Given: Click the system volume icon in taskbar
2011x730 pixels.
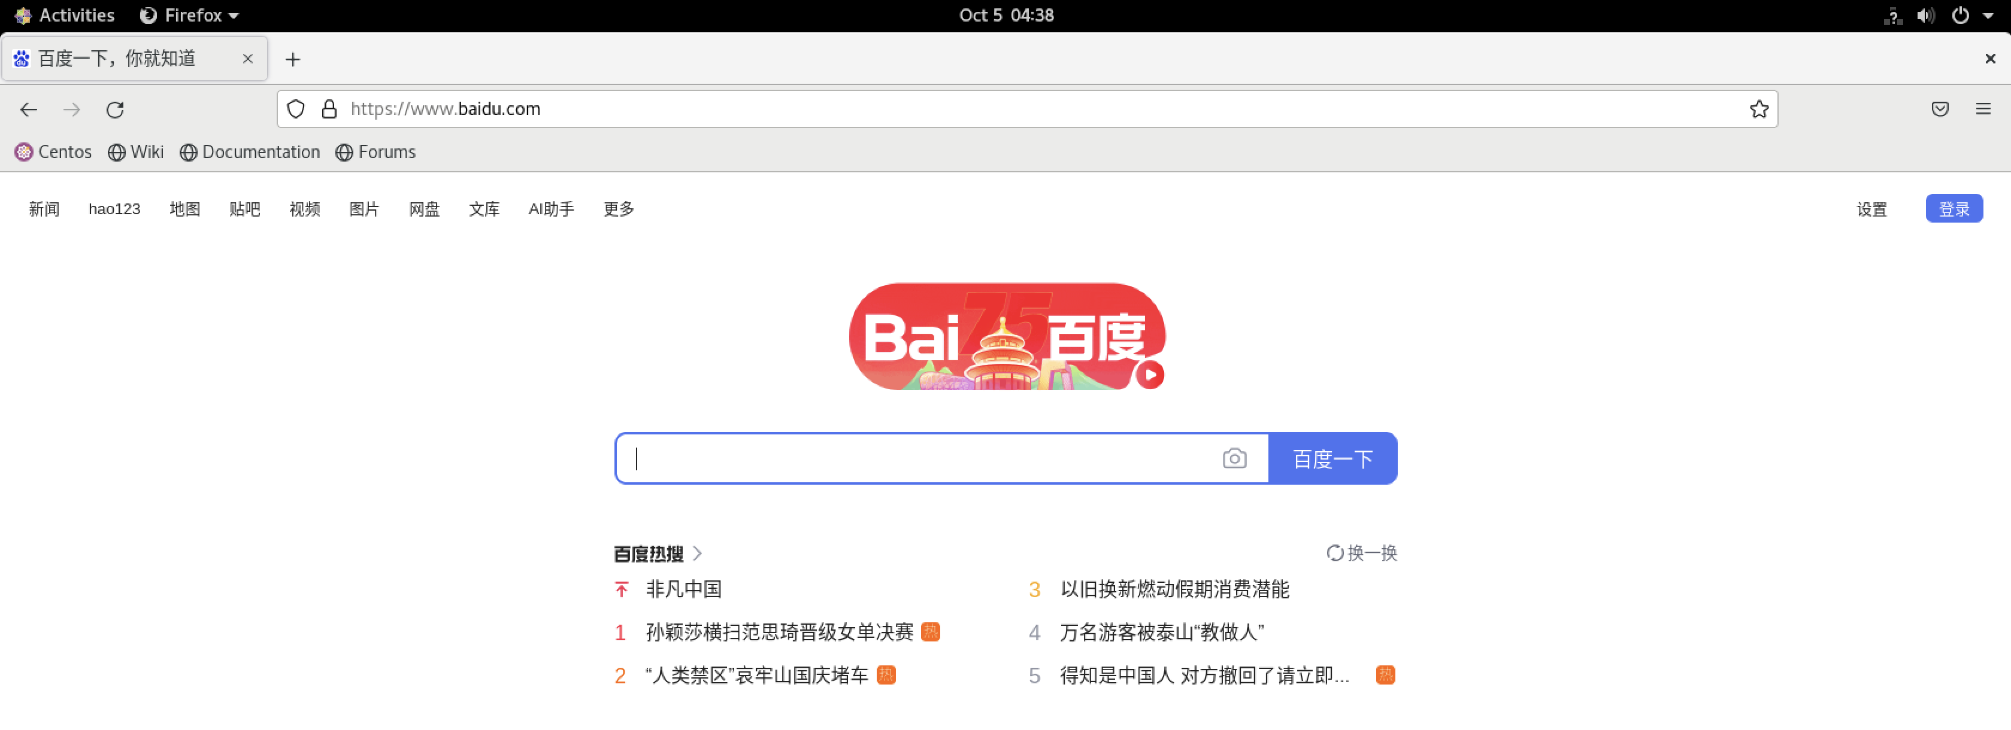Looking at the screenshot, I should pos(1924,14).
